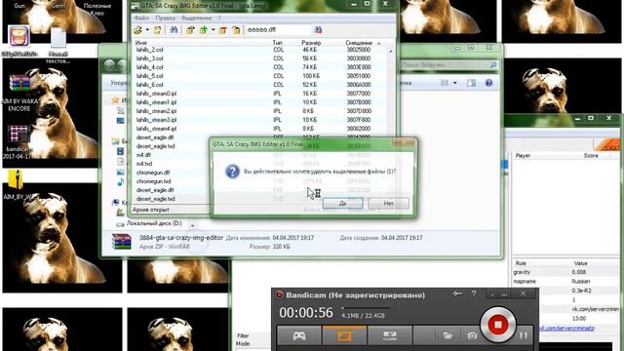This screenshot has width=624, height=351.
Task: Select m4.dff in the file list
Action: (143, 155)
